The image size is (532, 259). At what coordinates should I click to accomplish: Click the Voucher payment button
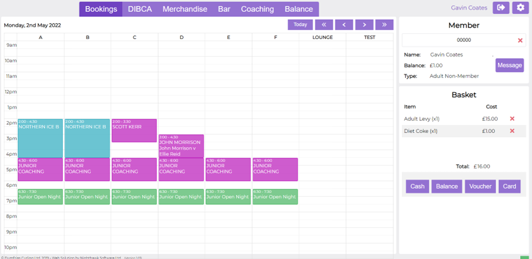[480, 186]
